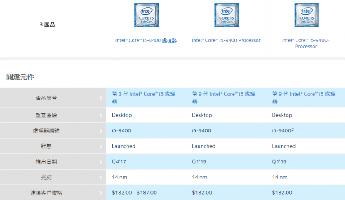Click the 建議客戶價格 row label

(46, 193)
